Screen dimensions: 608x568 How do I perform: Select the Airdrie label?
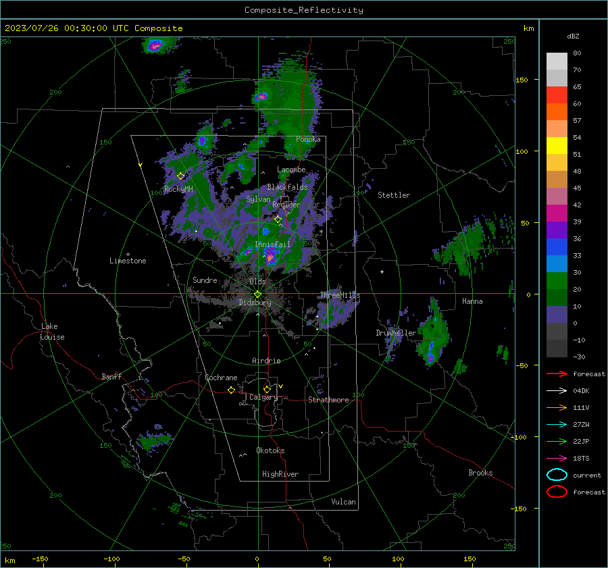tap(266, 361)
